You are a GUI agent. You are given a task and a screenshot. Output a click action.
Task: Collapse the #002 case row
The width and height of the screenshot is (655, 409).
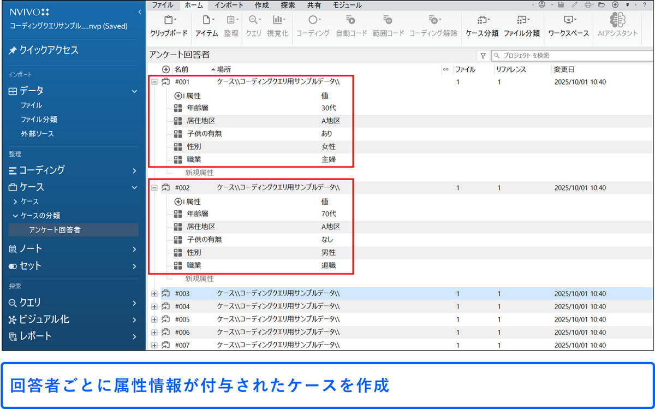tap(154, 188)
